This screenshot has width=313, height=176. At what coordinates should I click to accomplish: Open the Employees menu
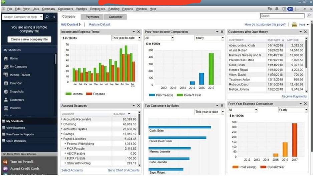click(x=98, y=9)
